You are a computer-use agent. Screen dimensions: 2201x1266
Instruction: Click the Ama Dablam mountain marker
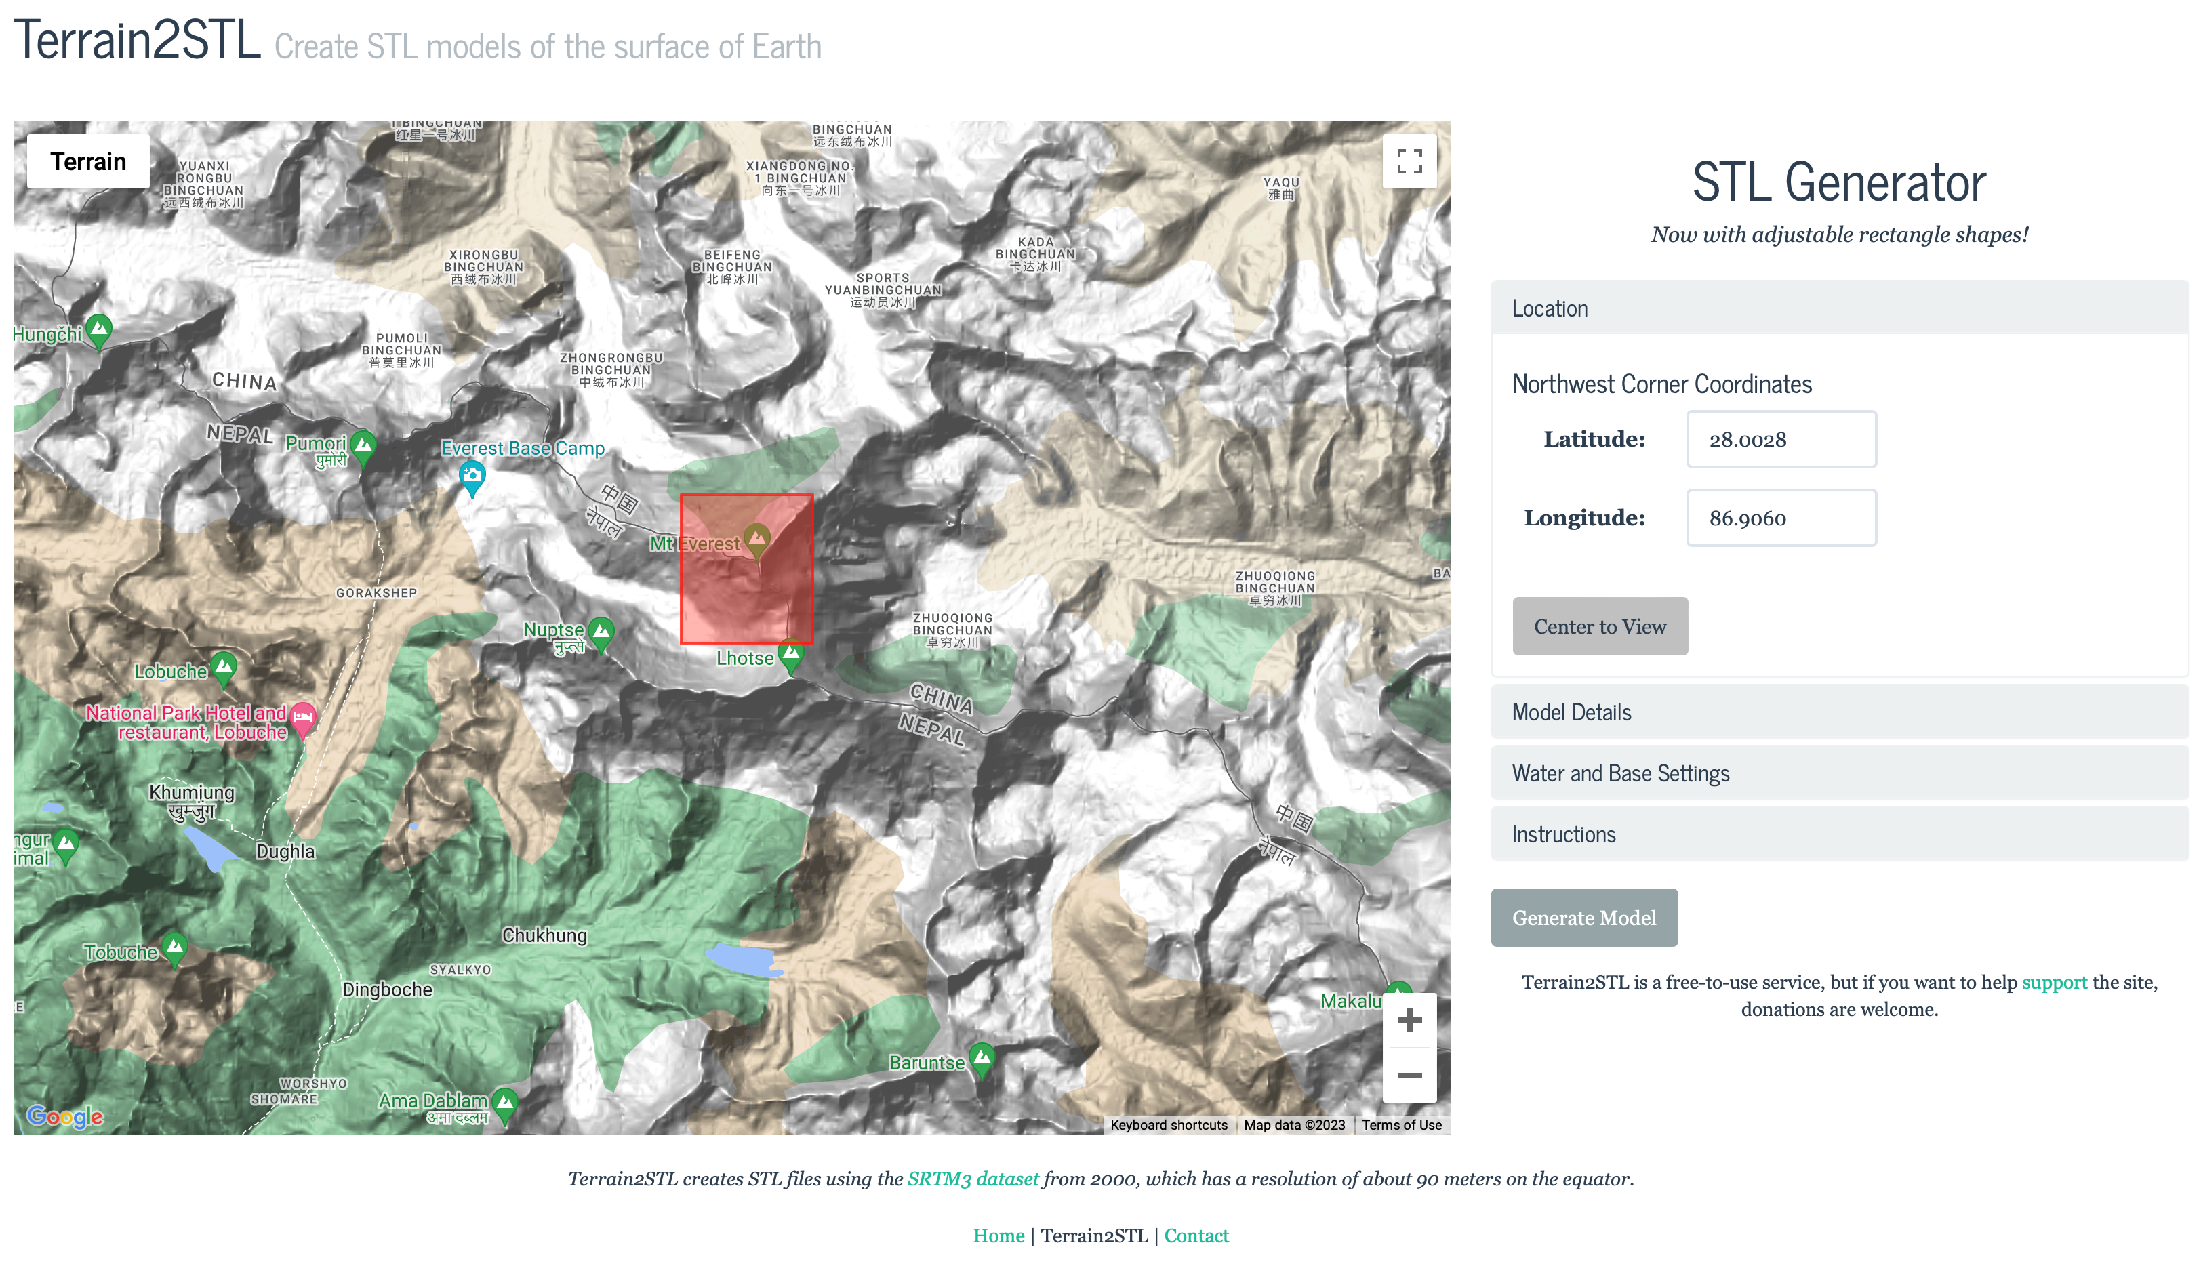(504, 1105)
